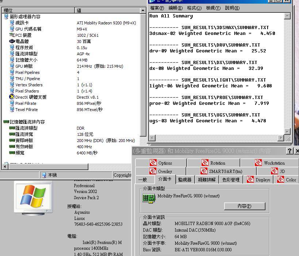
Task: Switch to the Rotation tab
Action: 213,163
